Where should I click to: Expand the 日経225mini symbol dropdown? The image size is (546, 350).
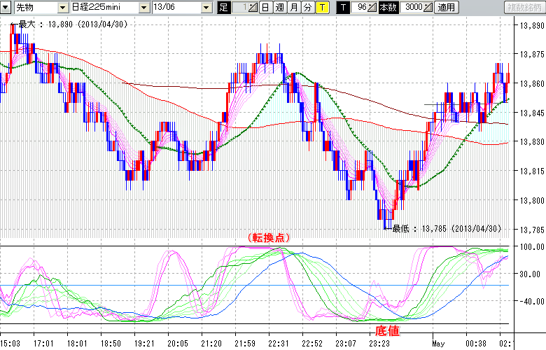[143, 8]
